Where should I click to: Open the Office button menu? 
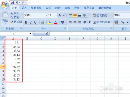click(x=5, y=5)
